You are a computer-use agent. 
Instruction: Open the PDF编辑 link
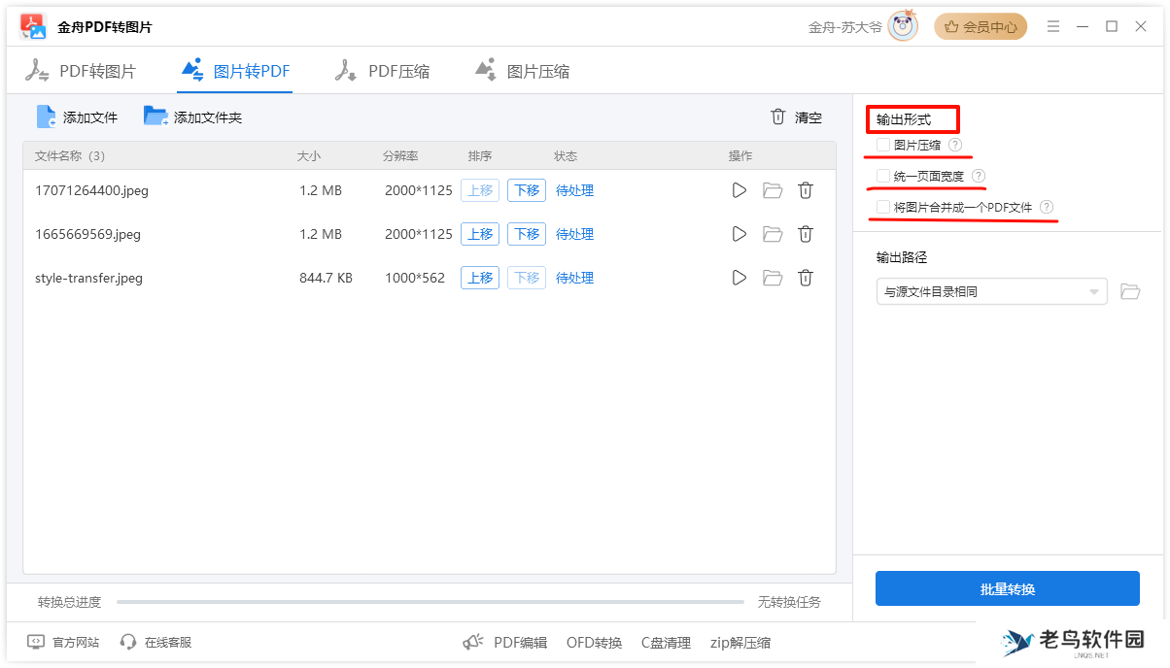[x=521, y=642]
